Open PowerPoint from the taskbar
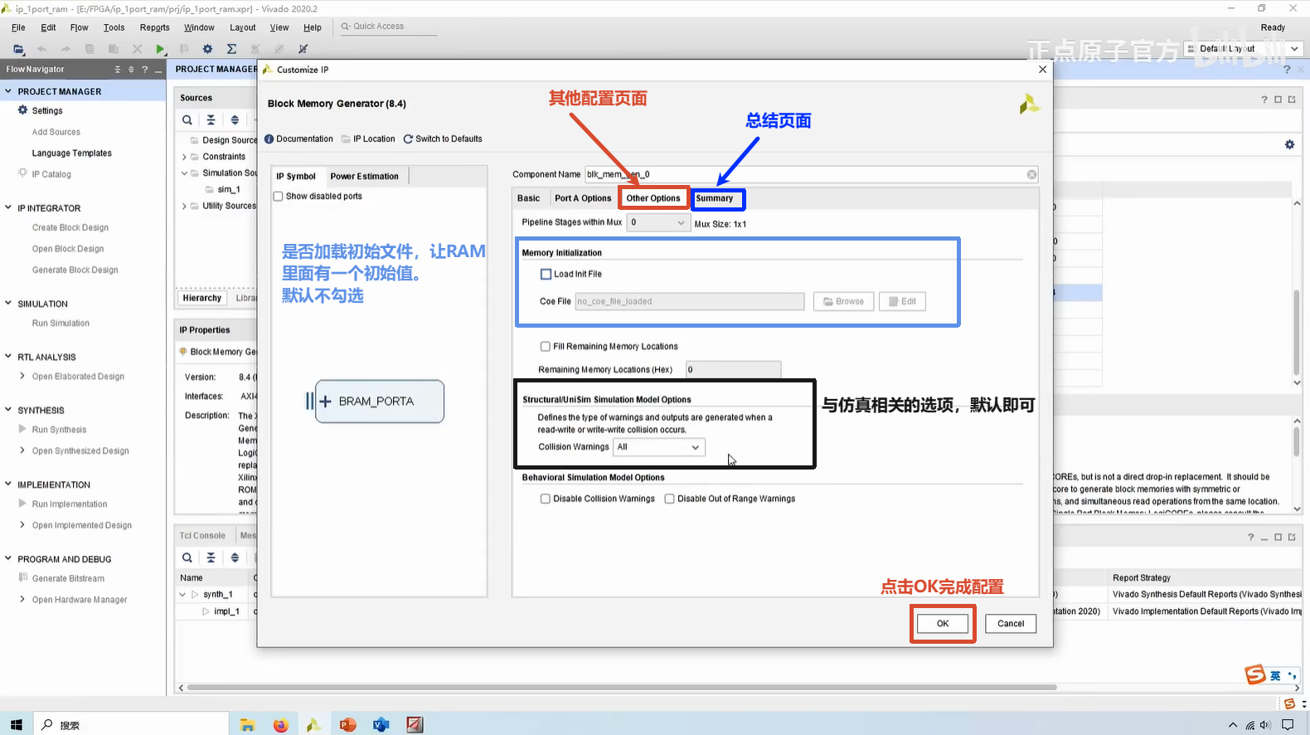The image size is (1310, 735). point(347,725)
